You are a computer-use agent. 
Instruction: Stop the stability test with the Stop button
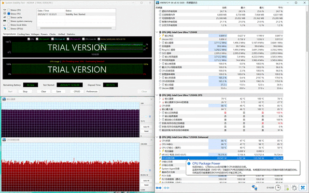click(x=25, y=92)
